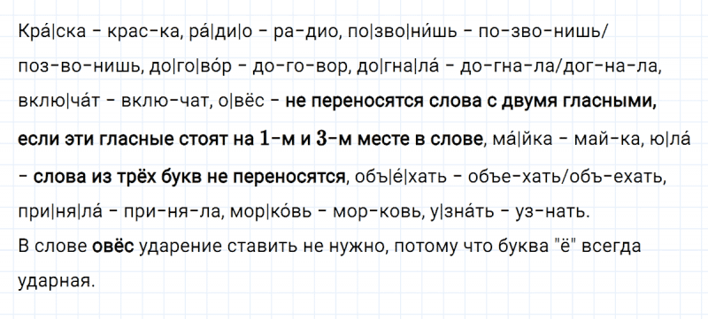
Task: Click the word "при|ня|ла" with syllable bars
Action: coord(59,212)
